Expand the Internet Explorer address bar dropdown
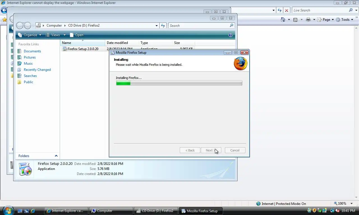The height and width of the screenshot is (215, 359). coord(273,10)
